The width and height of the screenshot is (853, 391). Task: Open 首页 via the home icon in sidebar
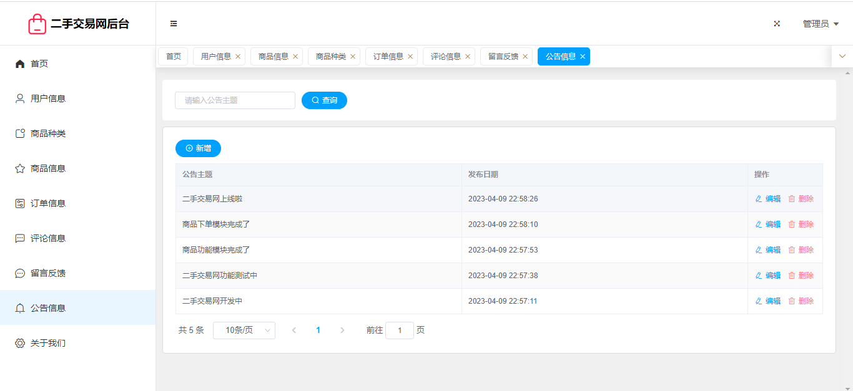tap(20, 64)
